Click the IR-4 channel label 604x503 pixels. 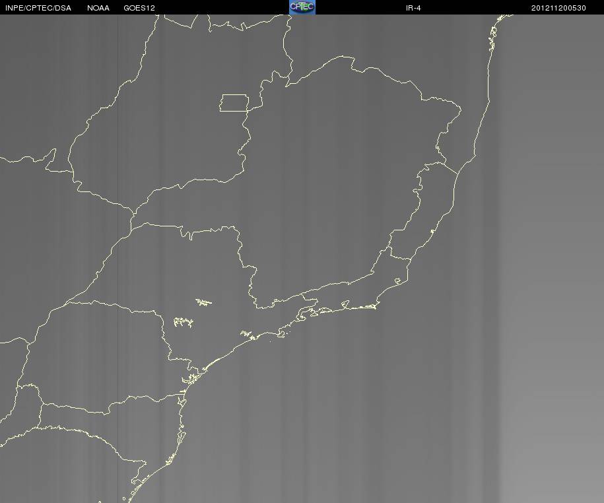coord(413,8)
